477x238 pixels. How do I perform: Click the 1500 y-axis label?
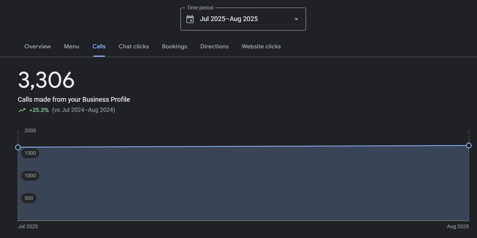[30, 153]
